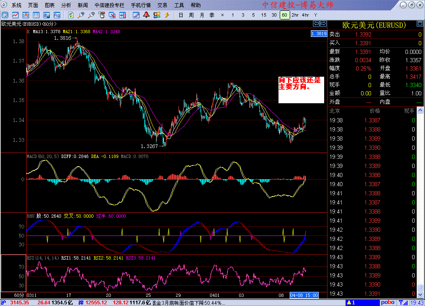Click the blue 1.3819 price tag
425x306 pixels.
pos(319,34)
